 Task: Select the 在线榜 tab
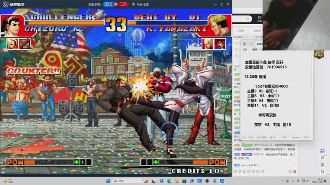241,30
